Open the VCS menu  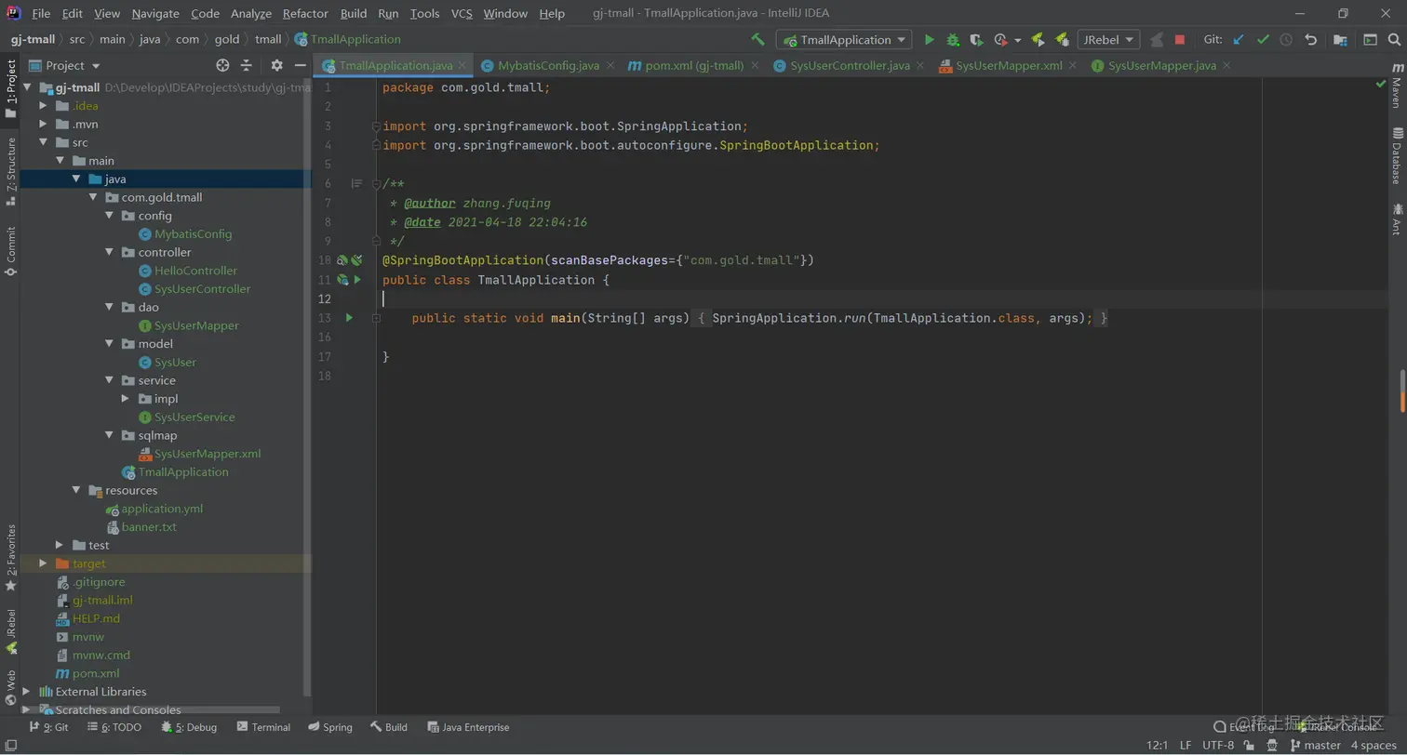tap(462, 14)
